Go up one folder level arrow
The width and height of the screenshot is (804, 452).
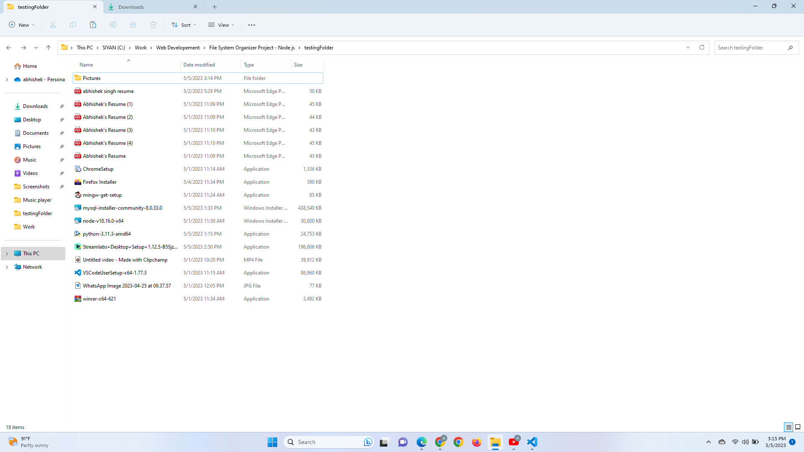click(x=49, y=48)
